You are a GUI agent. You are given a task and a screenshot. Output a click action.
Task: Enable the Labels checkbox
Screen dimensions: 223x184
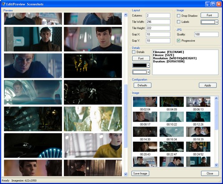click(178, 22)
